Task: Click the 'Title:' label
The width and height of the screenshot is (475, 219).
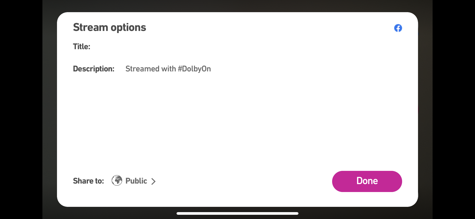Action: [x=82, y=47]
